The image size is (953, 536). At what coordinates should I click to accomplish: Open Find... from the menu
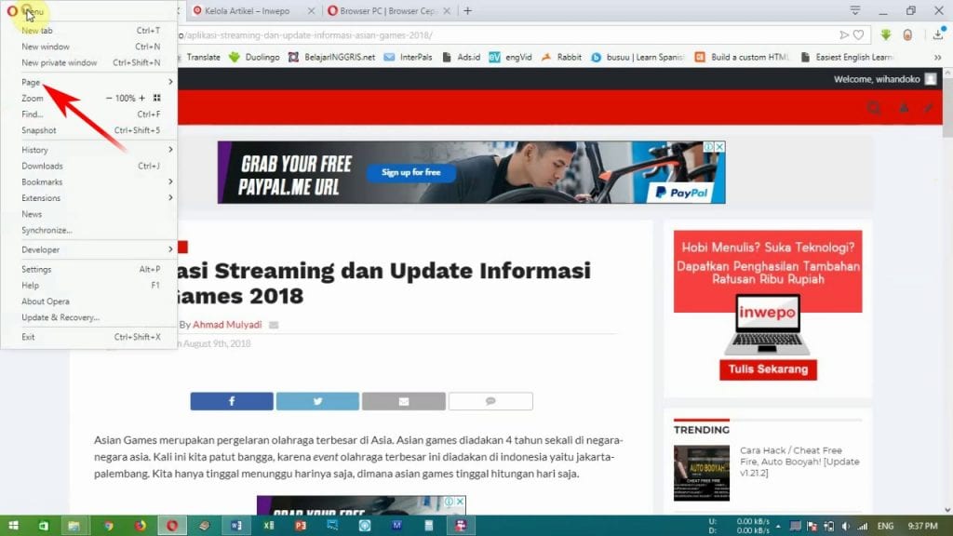[x=90, y=114]
